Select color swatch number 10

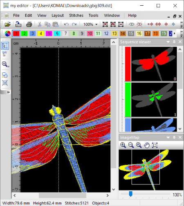tap(90, 34)
